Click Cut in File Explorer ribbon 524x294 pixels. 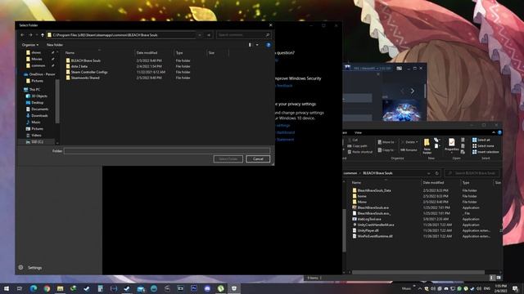pyautogui.click(x=353, y=140)
